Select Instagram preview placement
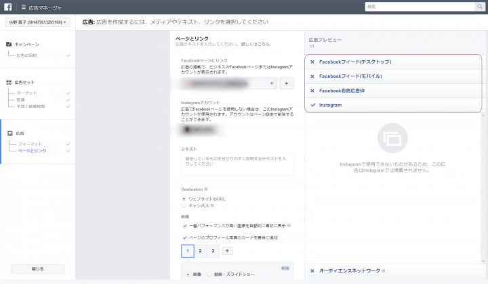The image size is (488, 284). 330,105
